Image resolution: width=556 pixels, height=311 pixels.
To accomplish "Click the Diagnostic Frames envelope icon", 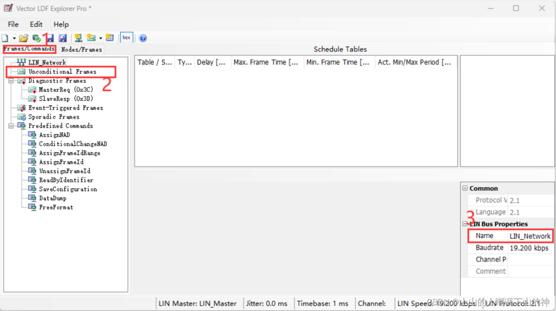I will click(x=21, y=81).
